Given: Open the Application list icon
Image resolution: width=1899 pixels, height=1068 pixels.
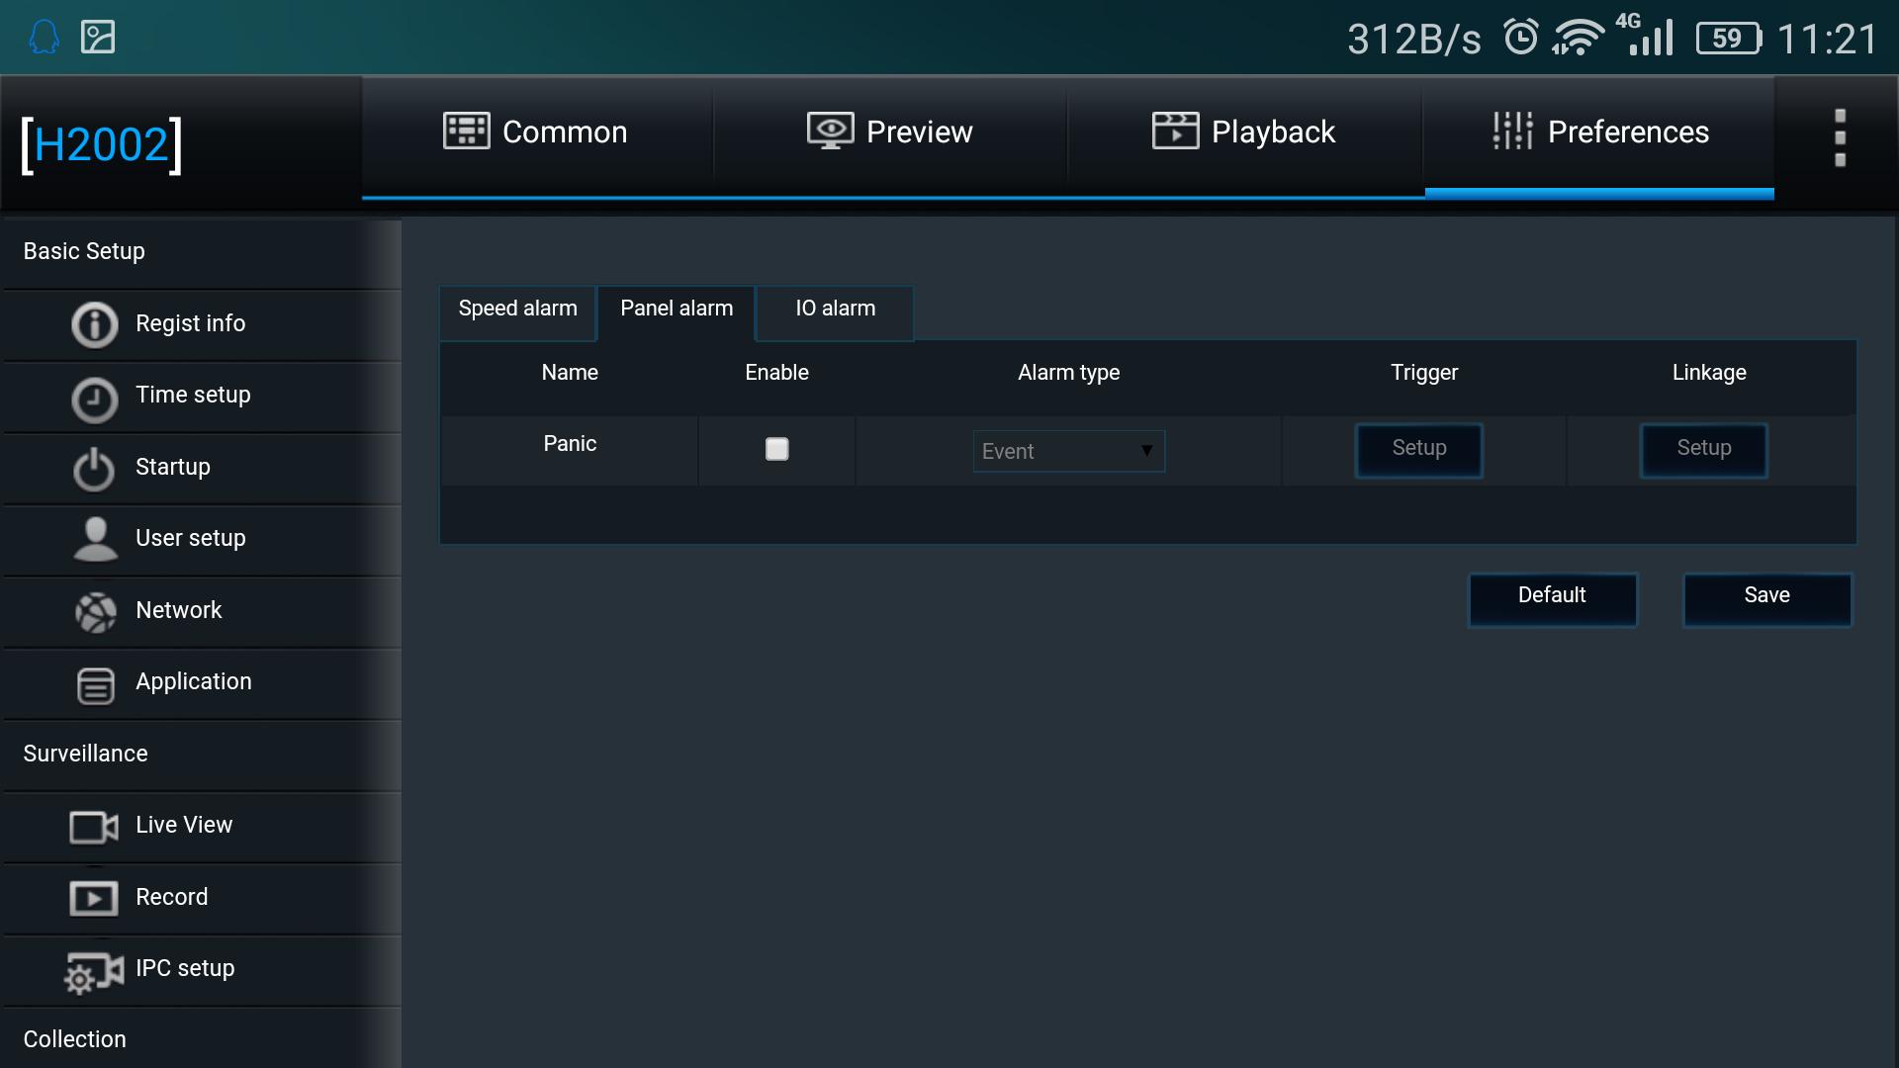Looking at the screenshot, I should tap(95, 683).
